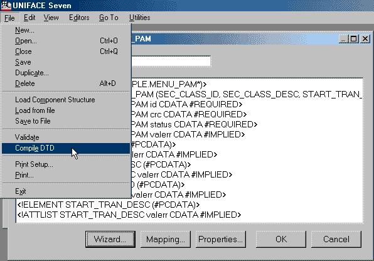374x261 pixels.
Task: Confirm with the OK button
Action: (x=281, y=239)
